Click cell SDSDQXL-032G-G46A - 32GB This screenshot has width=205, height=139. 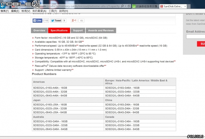(140, 92)
